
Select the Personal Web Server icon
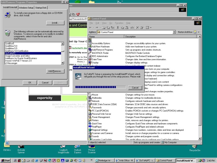pyautogui.click(x=90, y=114)
